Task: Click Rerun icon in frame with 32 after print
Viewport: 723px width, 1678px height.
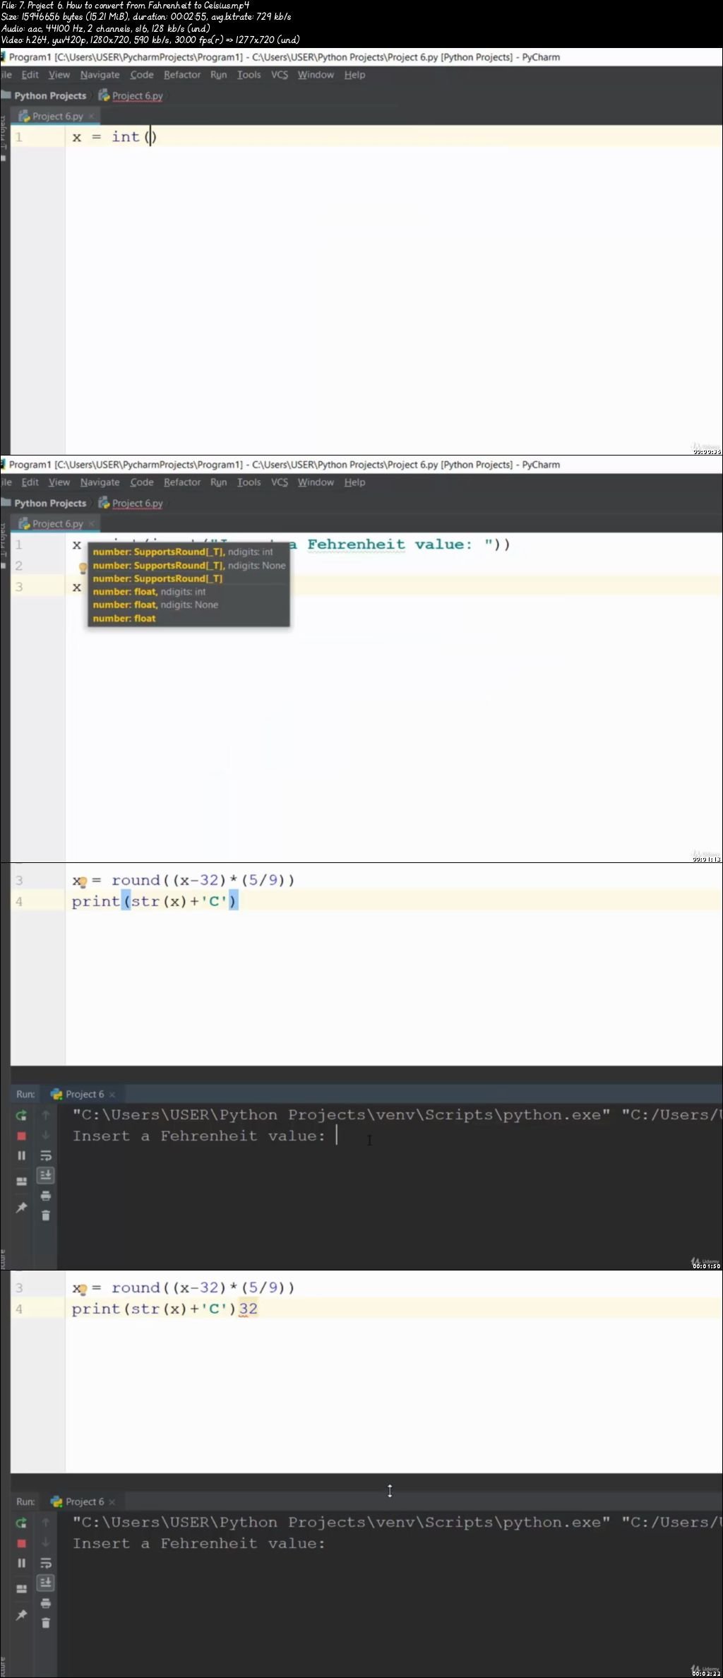Action: [x=21, y=1523]
